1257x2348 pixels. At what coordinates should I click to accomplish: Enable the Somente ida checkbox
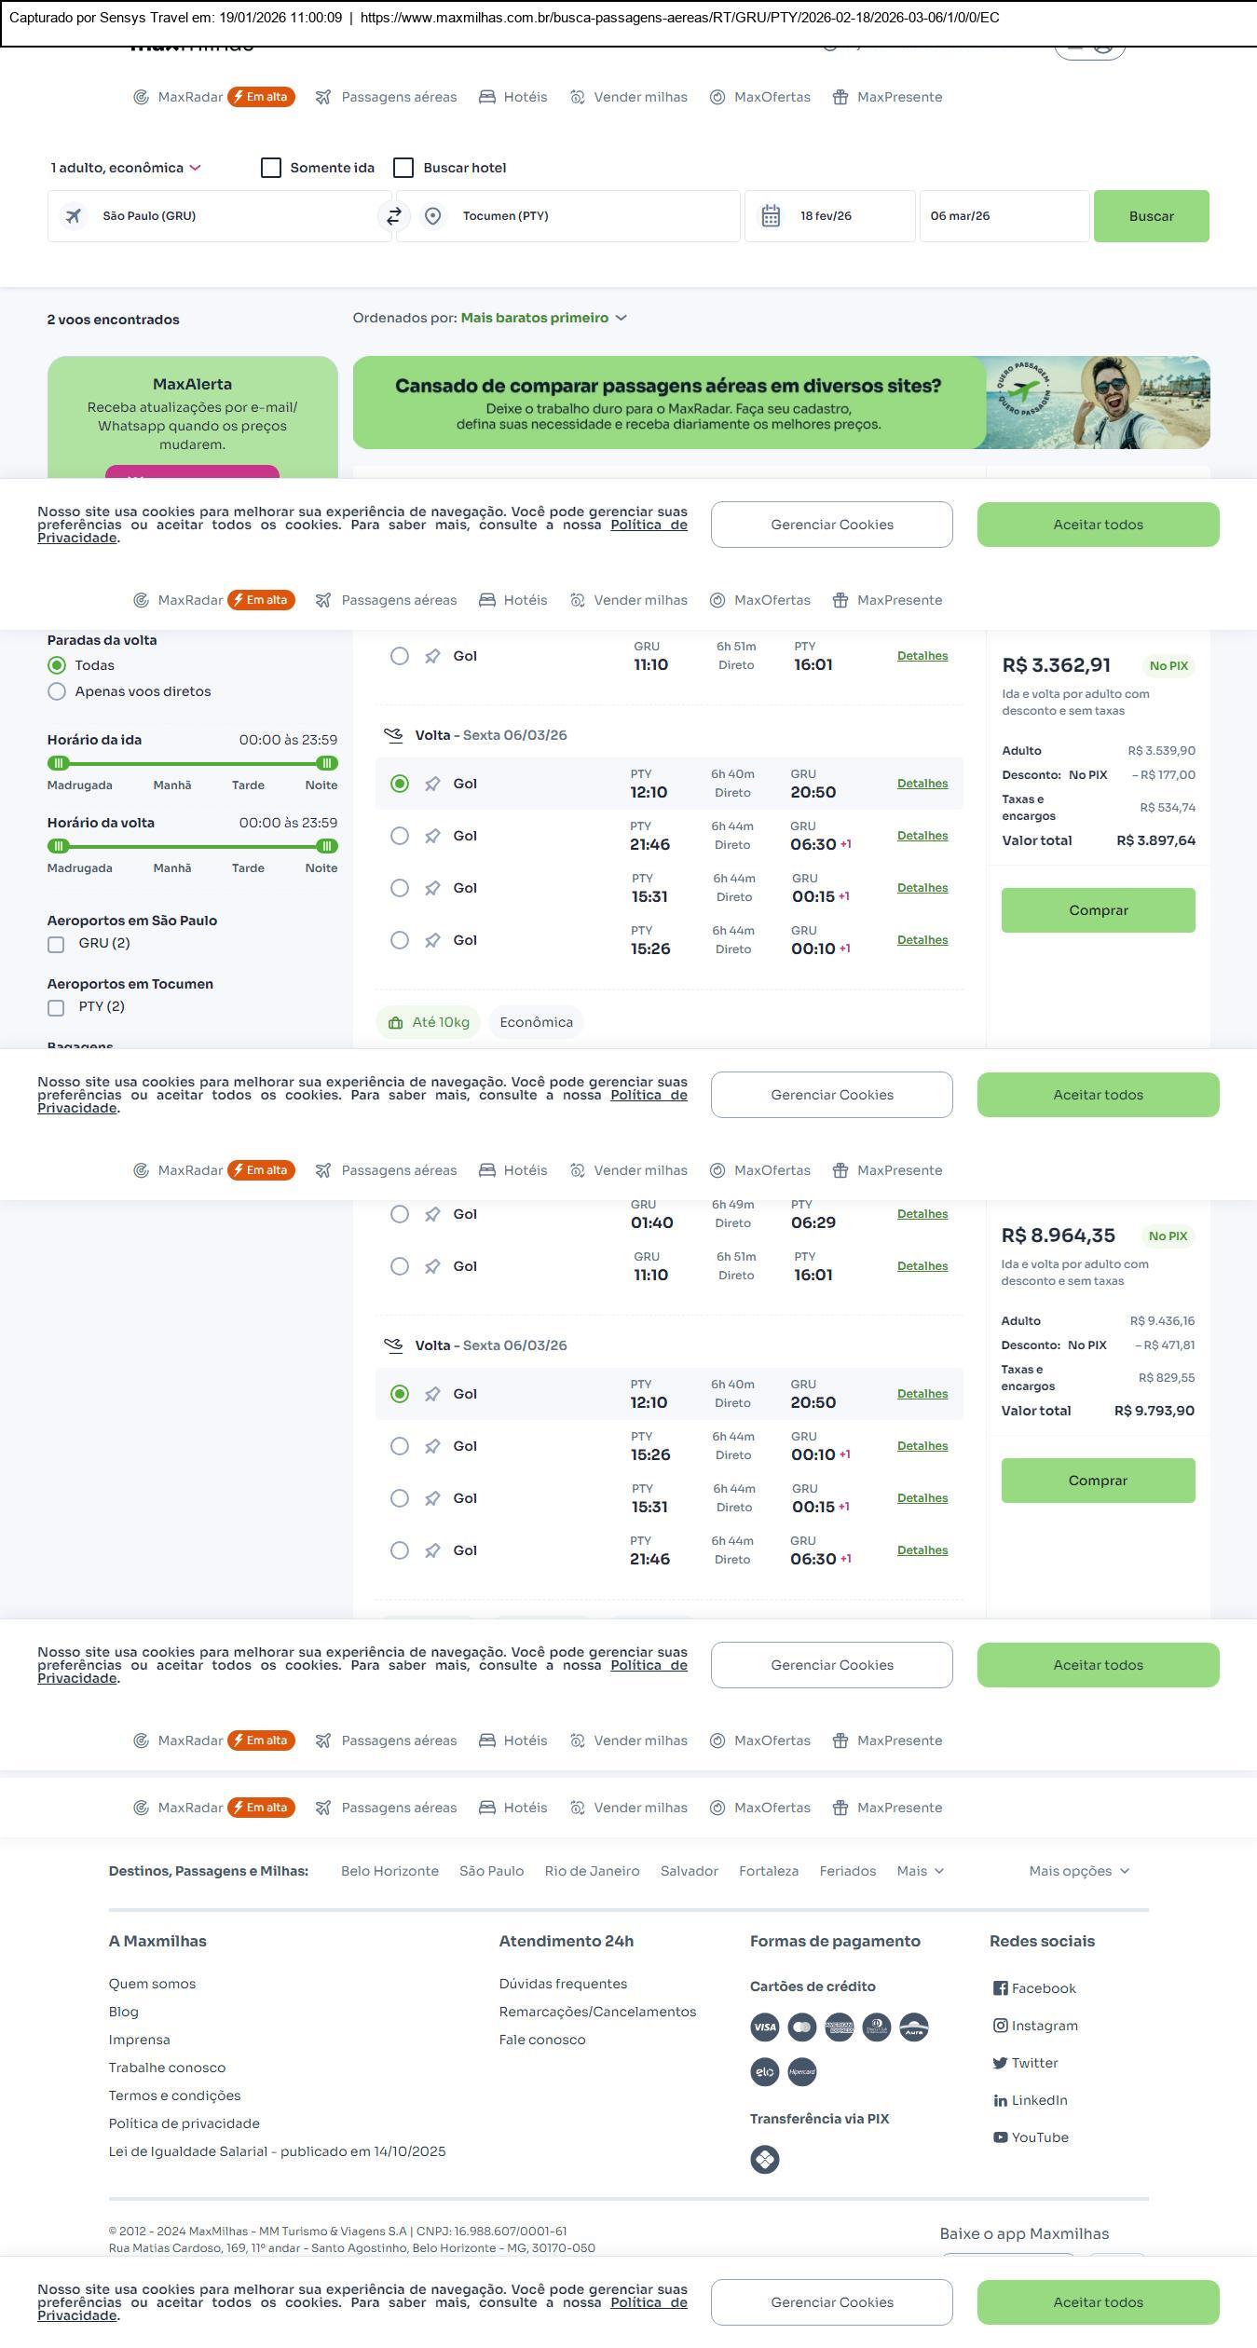271,168
